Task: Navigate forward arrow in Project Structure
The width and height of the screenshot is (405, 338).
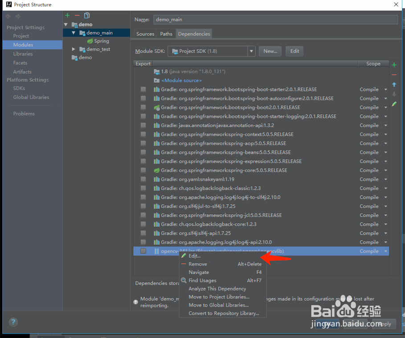Action: [18, 17]
